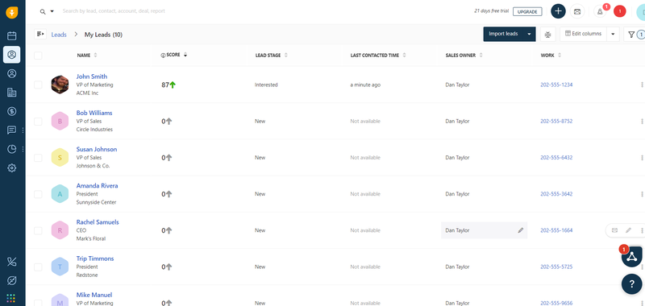Sort by the Score column
Screen dimensions: 645x306
(185, 55)
